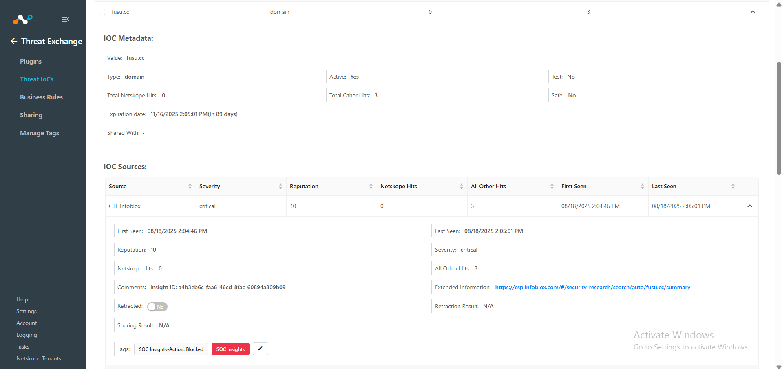Viewport: 782px width, 369px height.
Task: Select the fusu.cc row checkbox
Action: (x=102, y=12)
